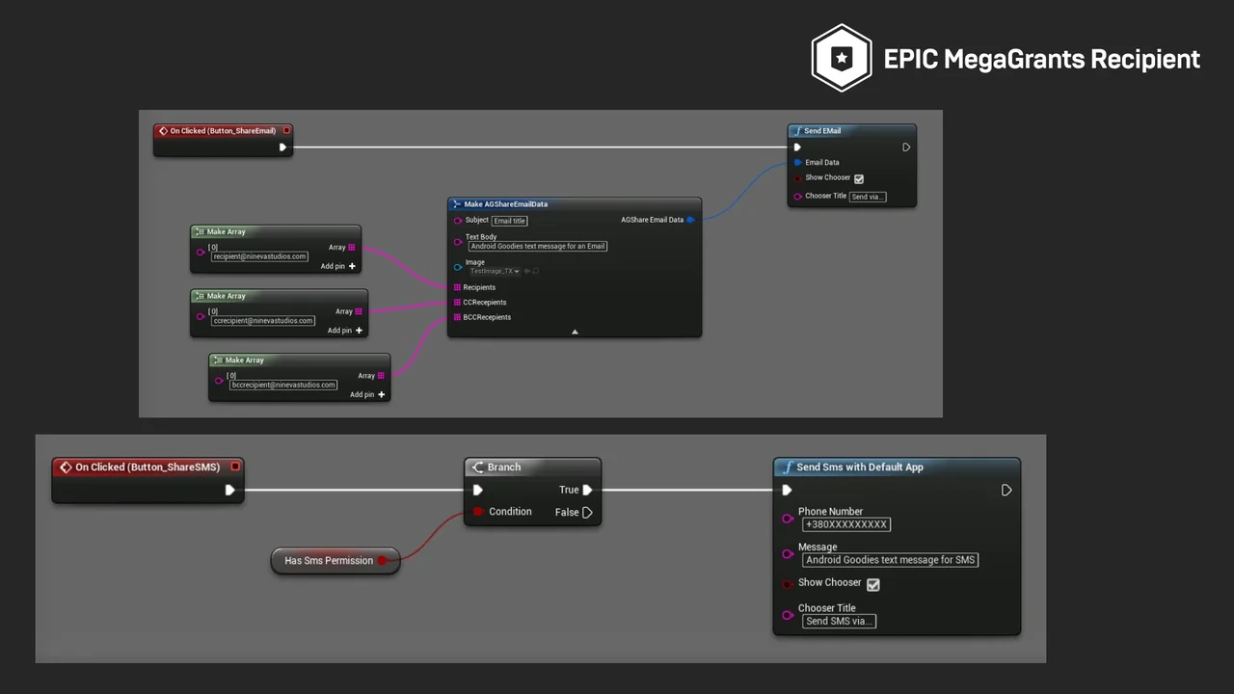
Task: Add pin to recipient Make Array node
Action: pos(351,266)
